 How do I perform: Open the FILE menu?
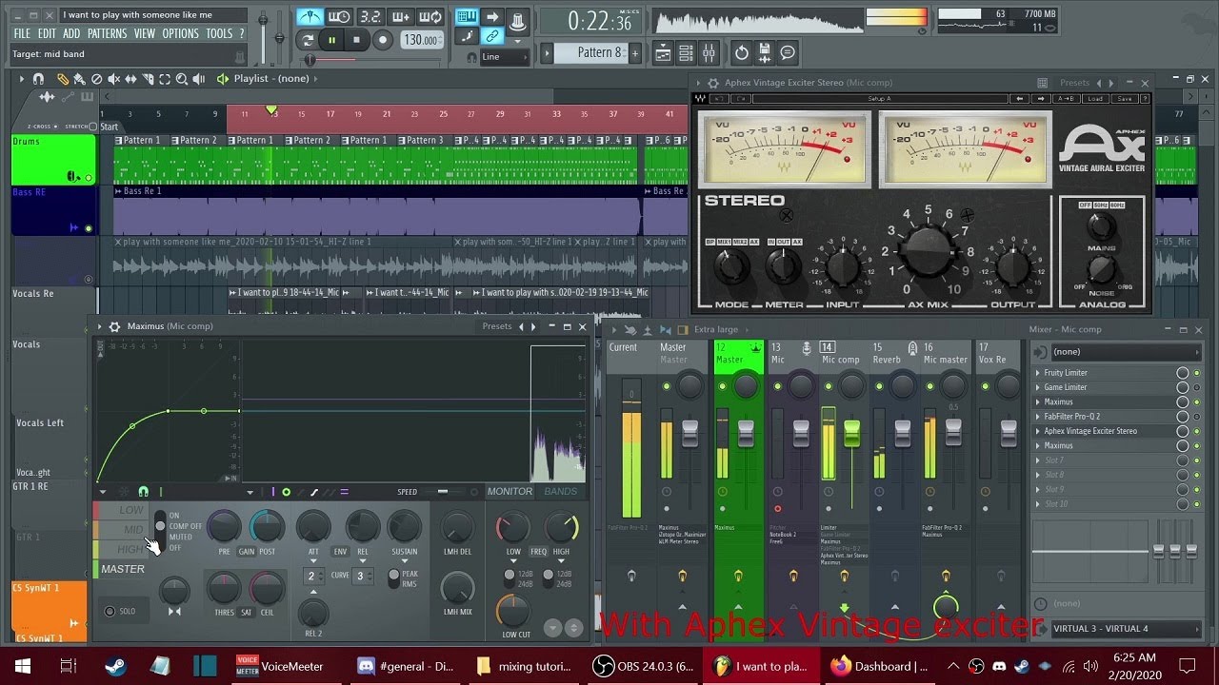(22, 33)
